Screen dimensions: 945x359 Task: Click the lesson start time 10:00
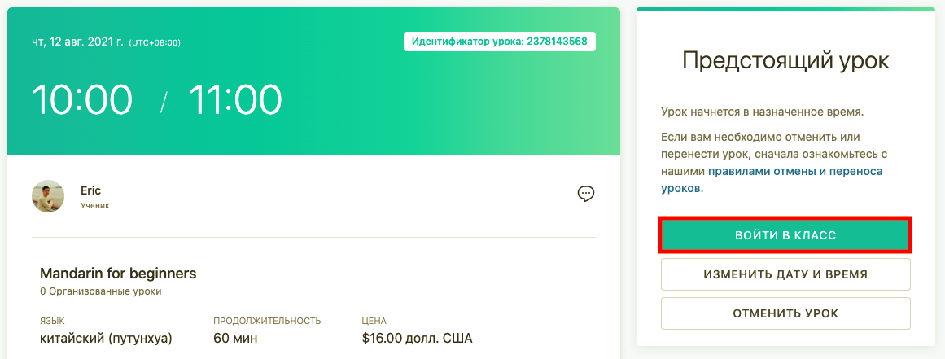click(82, 99)
